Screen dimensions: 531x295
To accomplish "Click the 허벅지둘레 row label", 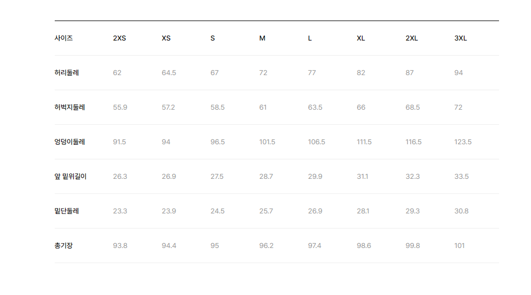I will click(x=70, y=108).
